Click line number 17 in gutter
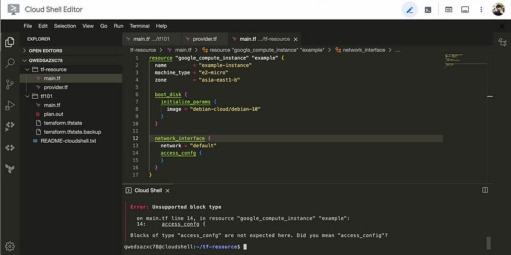The height and width of the screenshot is (255, 511). pos(135,175)
